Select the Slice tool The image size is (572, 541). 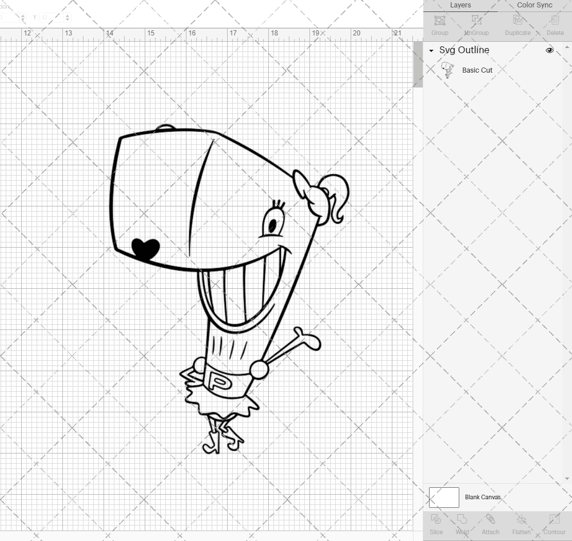tap(436, 523)
